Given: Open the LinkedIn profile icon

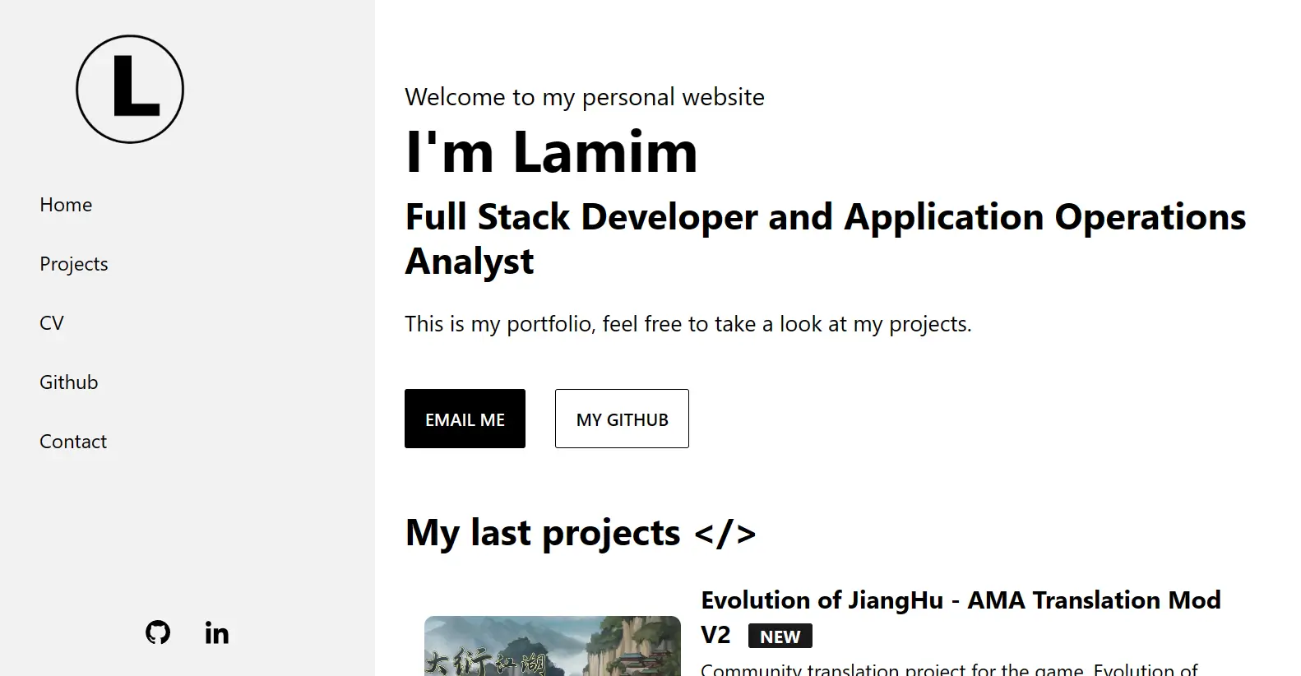Looking at the screenshot, I should (216, 632).
